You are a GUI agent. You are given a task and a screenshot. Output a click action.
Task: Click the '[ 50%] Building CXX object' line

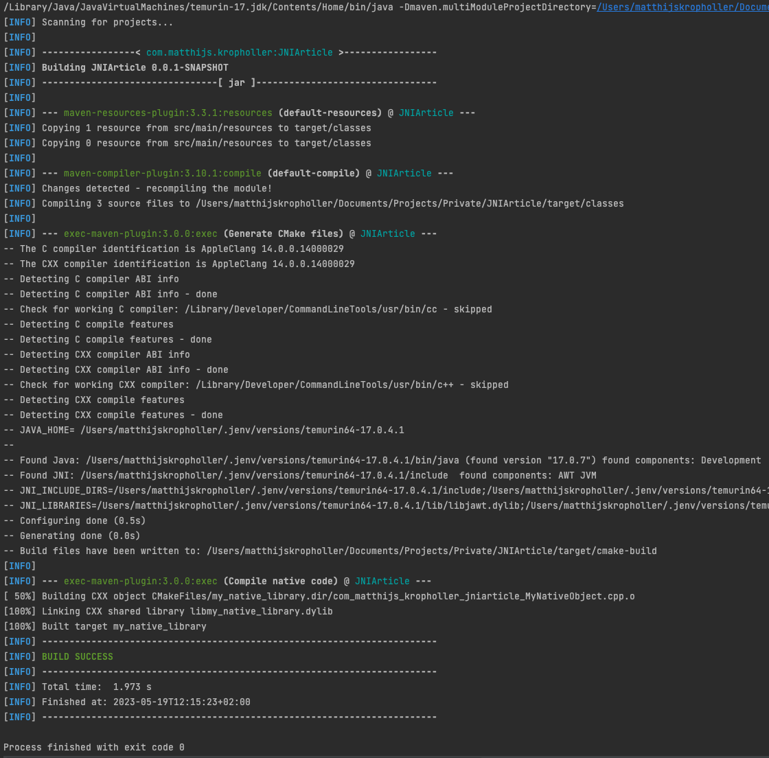pos(319,596)
